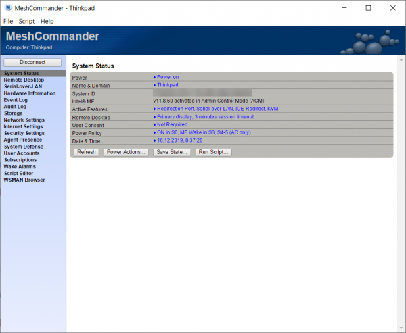Open User Accounts in the sidebar
Screen dimensions: 406x333
pyautogui.click(x=22, y=153)
